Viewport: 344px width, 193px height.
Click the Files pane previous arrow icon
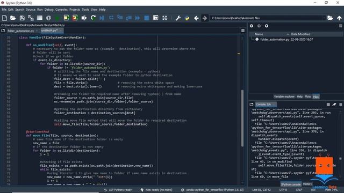(x=252, y=26)
